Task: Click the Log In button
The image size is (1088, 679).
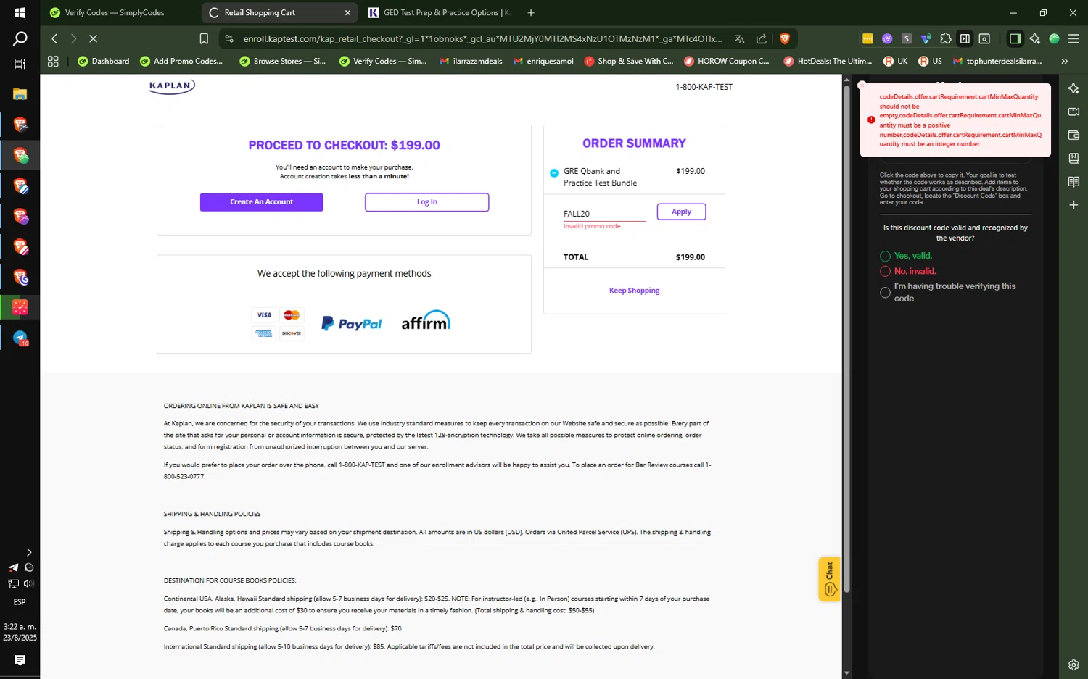Action: (427, 202)
